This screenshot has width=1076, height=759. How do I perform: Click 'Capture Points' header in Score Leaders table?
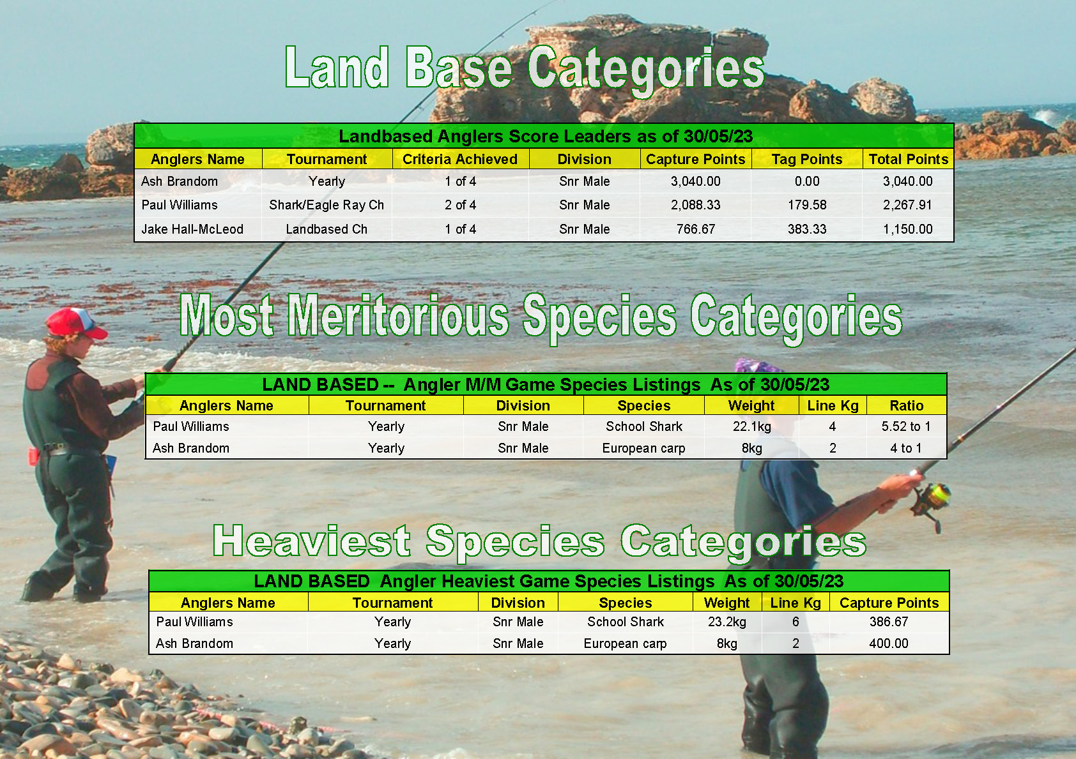coord(696,160)
